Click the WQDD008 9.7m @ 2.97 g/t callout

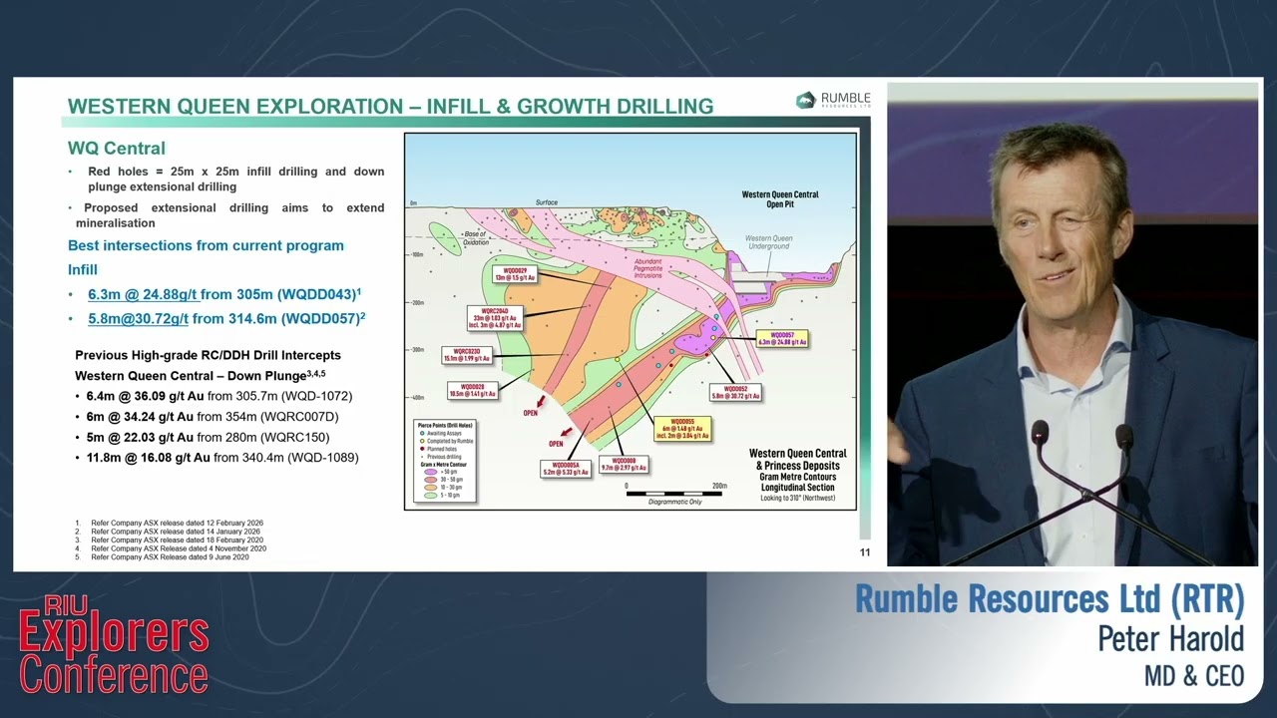(x=623, y=464)
